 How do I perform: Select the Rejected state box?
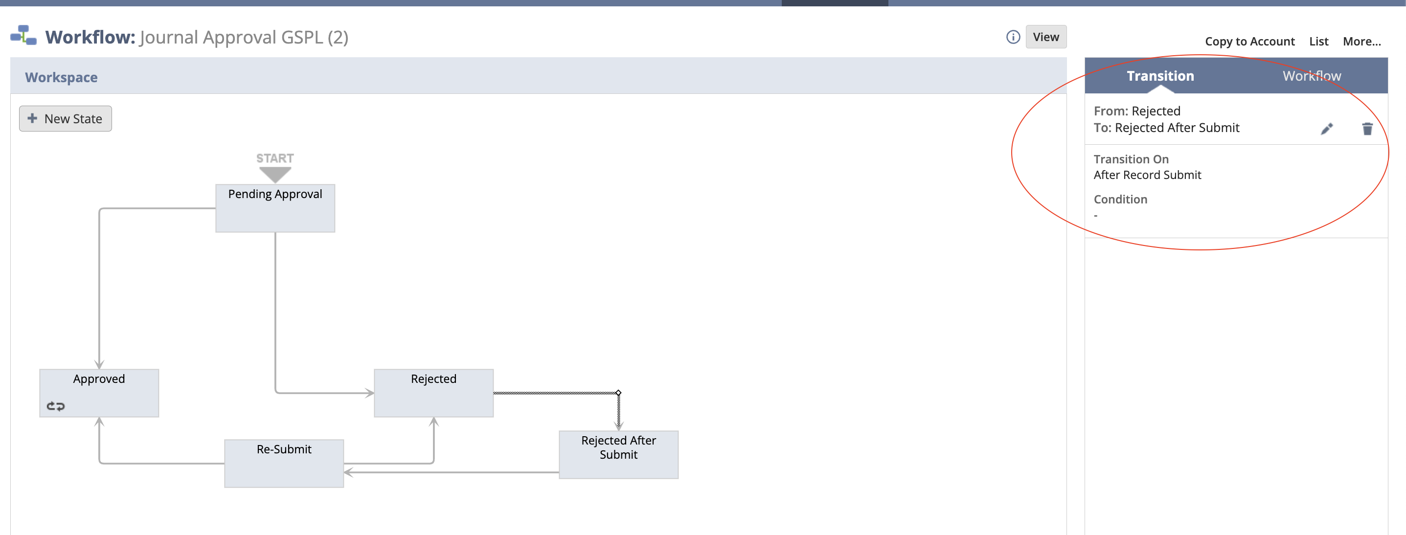point(433,392)
